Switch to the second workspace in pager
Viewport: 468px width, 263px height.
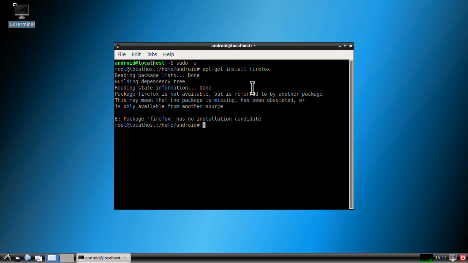coord(67,258)
